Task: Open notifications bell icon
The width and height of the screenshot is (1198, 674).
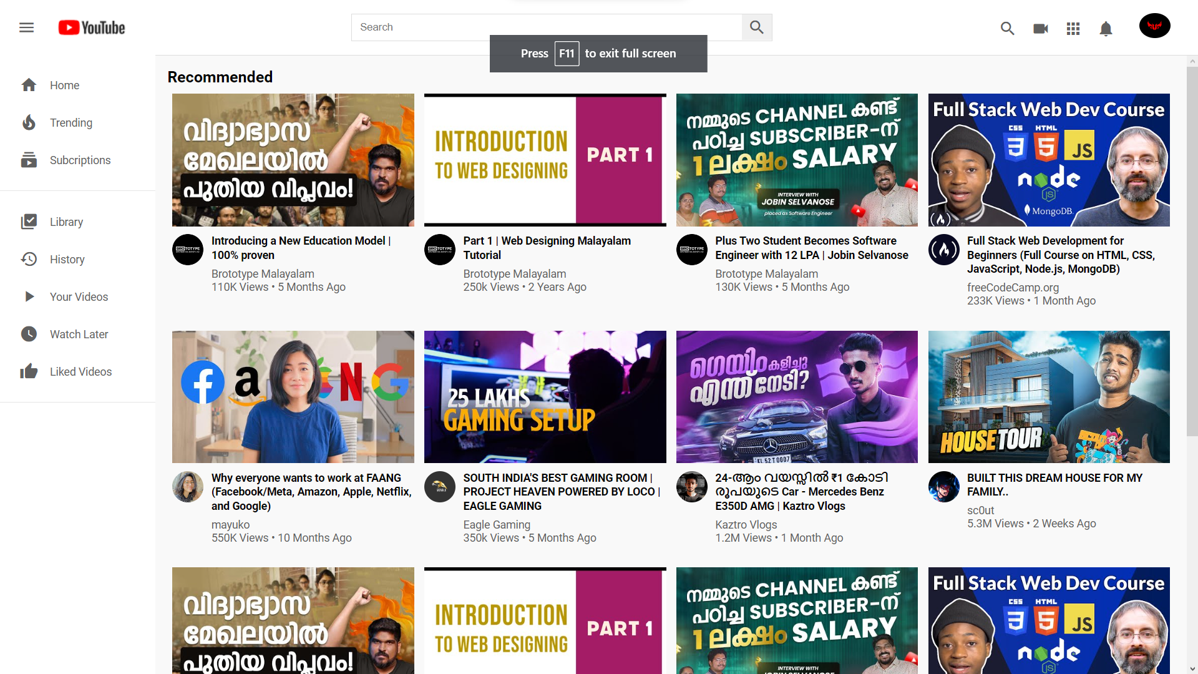Action: point(1106,29)
